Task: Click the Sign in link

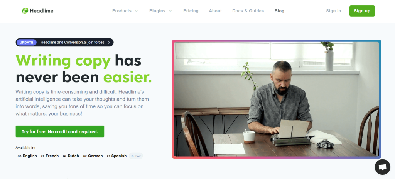Action: (334, 11)
